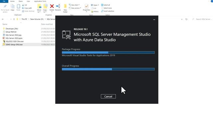Switch to the Home ribbon tab

[x=12, y=1]
